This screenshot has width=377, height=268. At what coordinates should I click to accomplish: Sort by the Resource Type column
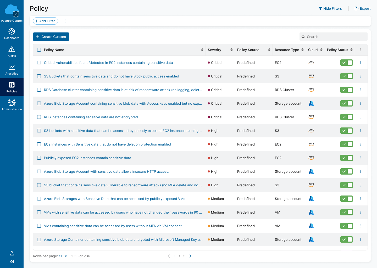[x=302, y=50]
